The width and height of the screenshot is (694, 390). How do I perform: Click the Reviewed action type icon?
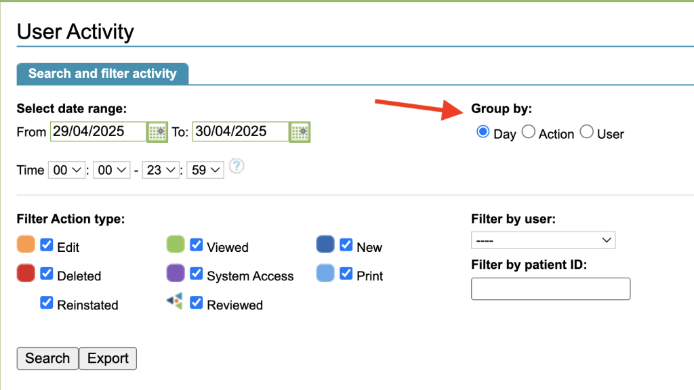[x=175, y=302]
